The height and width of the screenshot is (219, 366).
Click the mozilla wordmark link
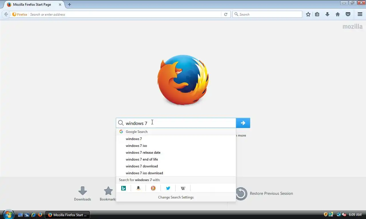[353, 27]
